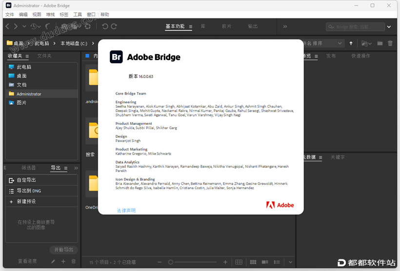The width and height of the screenshot is (400, 271).
Task: Select 导出到 DNG preset
Action: click(x=42, y=191)
